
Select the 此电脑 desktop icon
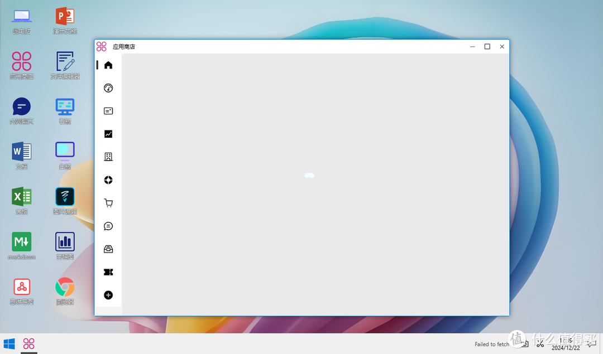[x=22, y=22]
